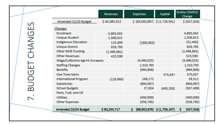Screen dimensions: 222x124
Task: Click the One Time Items label
Action: point(67,74)
